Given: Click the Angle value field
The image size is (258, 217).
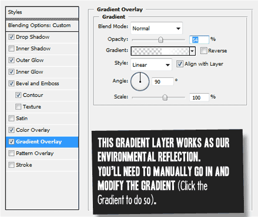Looking at the screenshot, I should point(163,82).
